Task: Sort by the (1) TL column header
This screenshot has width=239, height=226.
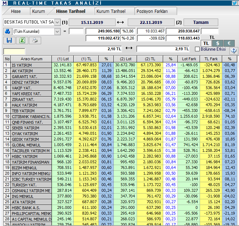Action: coord(86,59)
